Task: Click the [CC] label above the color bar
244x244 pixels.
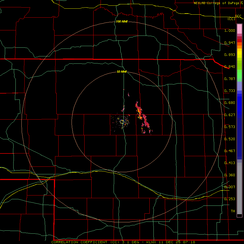Action: click(231, 19)
